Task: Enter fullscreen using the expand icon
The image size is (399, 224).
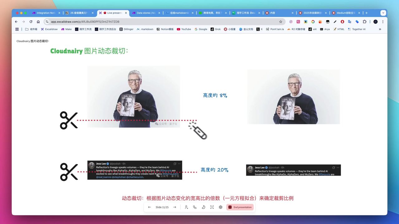Action: [212, 207]
